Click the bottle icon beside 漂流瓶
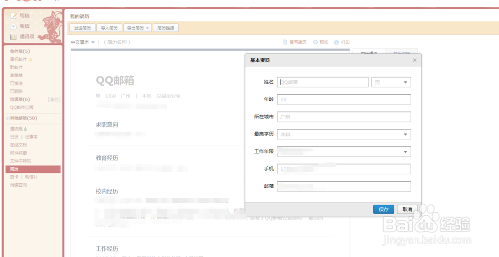 [x=25, y=129]
